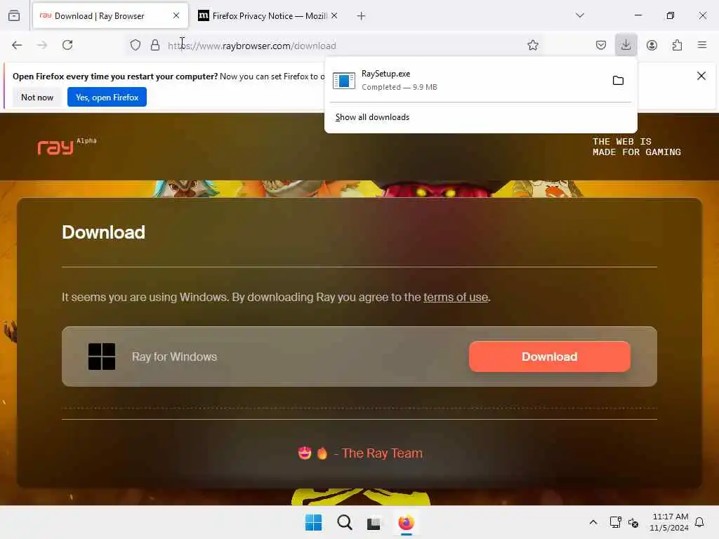Open the Windows Start menu
719x539 pixels.
(313, 522)
